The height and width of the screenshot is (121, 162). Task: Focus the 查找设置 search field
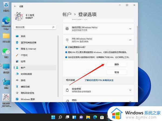point(35,27)
